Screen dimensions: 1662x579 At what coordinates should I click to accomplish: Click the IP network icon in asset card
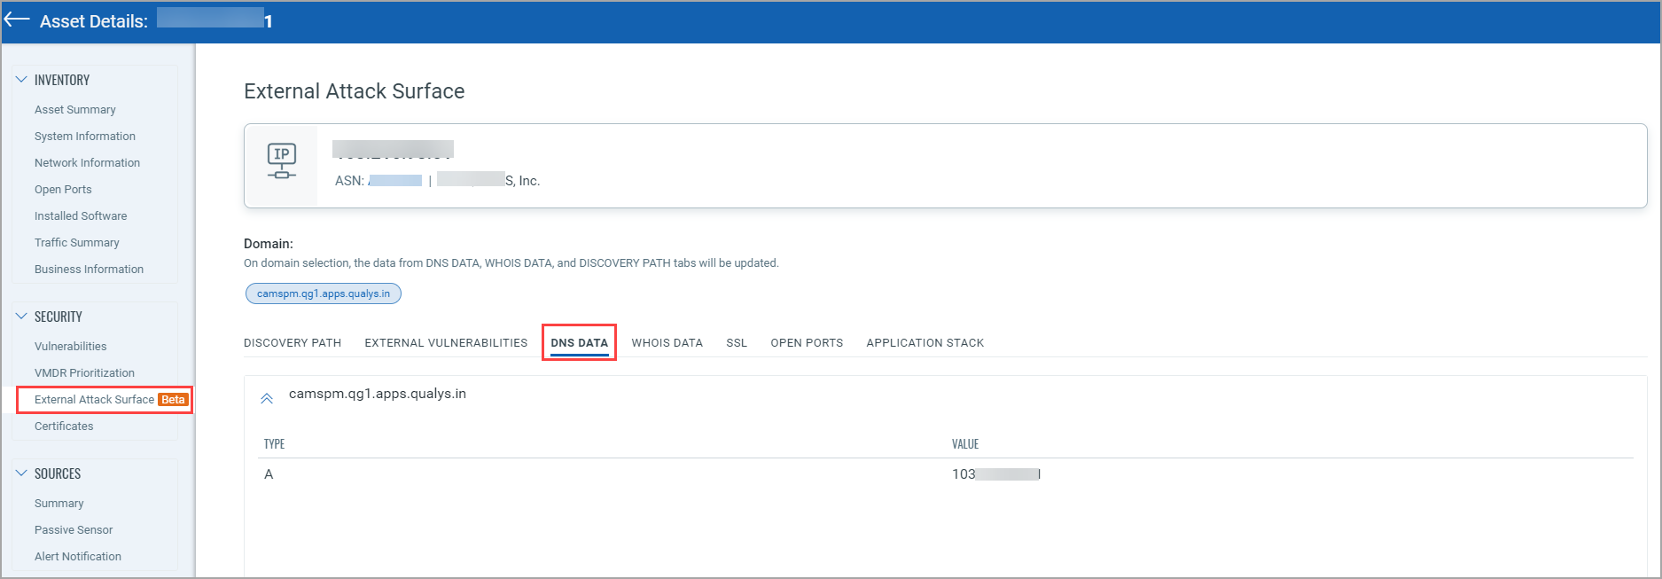click(x=282, y=161)
